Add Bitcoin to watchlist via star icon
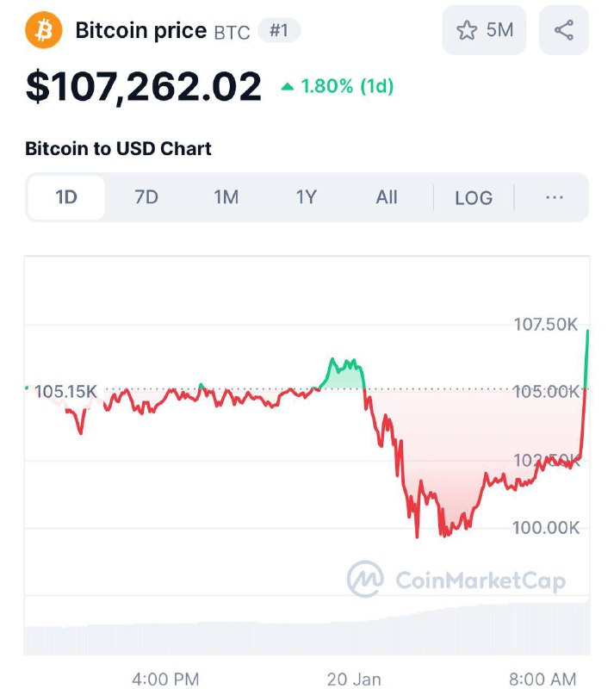The image size is (614, 689). tap(467, 30)
